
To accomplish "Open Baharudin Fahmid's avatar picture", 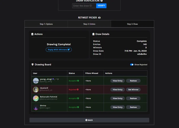I will tap(36, 98).
